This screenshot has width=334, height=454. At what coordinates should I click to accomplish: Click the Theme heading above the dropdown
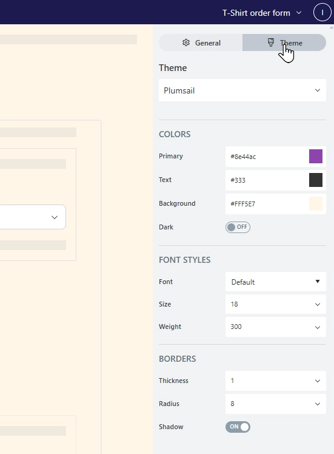(x=173, y=68)
